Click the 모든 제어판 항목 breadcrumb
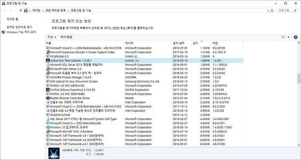Image resolution: width=301 pixels, height=160 pixels. 56,10
